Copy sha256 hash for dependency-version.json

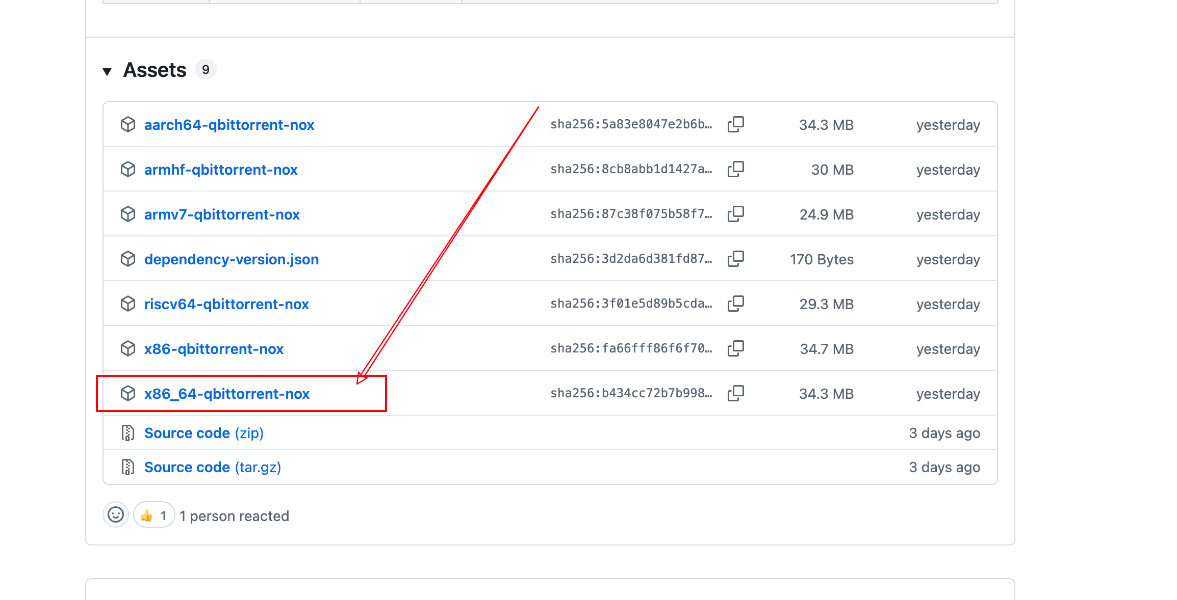[x=735, y=259]
